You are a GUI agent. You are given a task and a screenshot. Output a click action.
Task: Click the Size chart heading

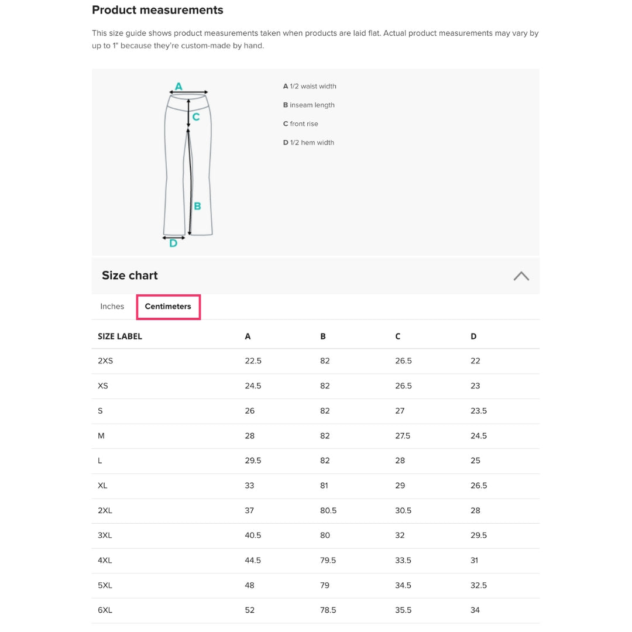[x=130, y=276]
